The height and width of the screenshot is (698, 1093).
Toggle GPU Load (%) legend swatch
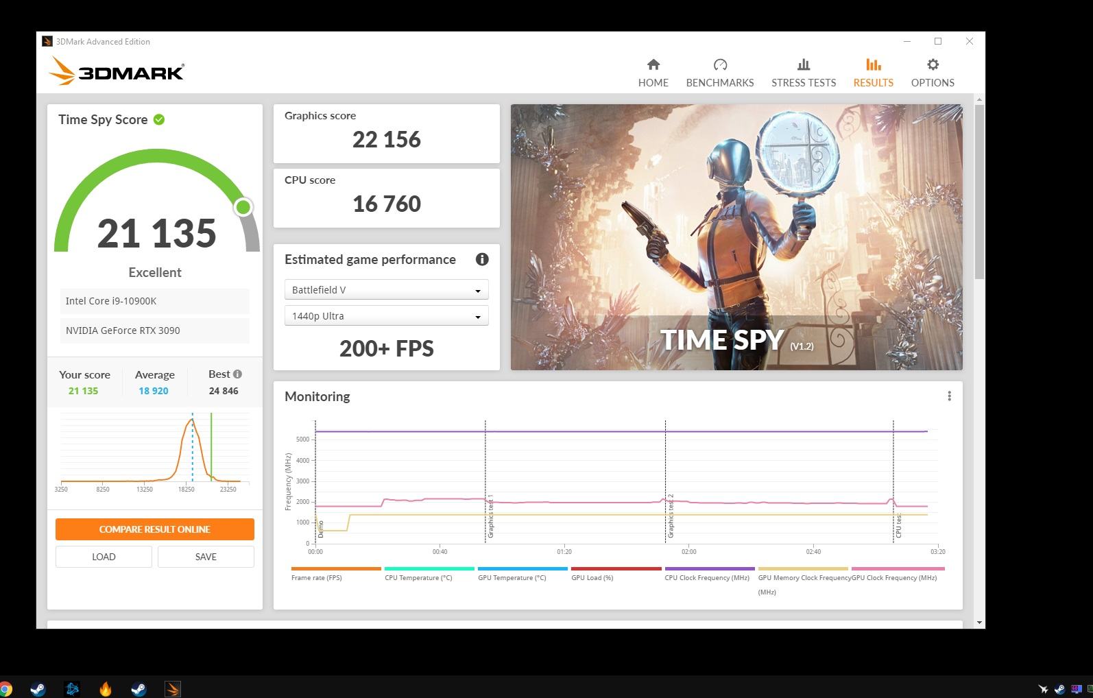coord(616,568)
